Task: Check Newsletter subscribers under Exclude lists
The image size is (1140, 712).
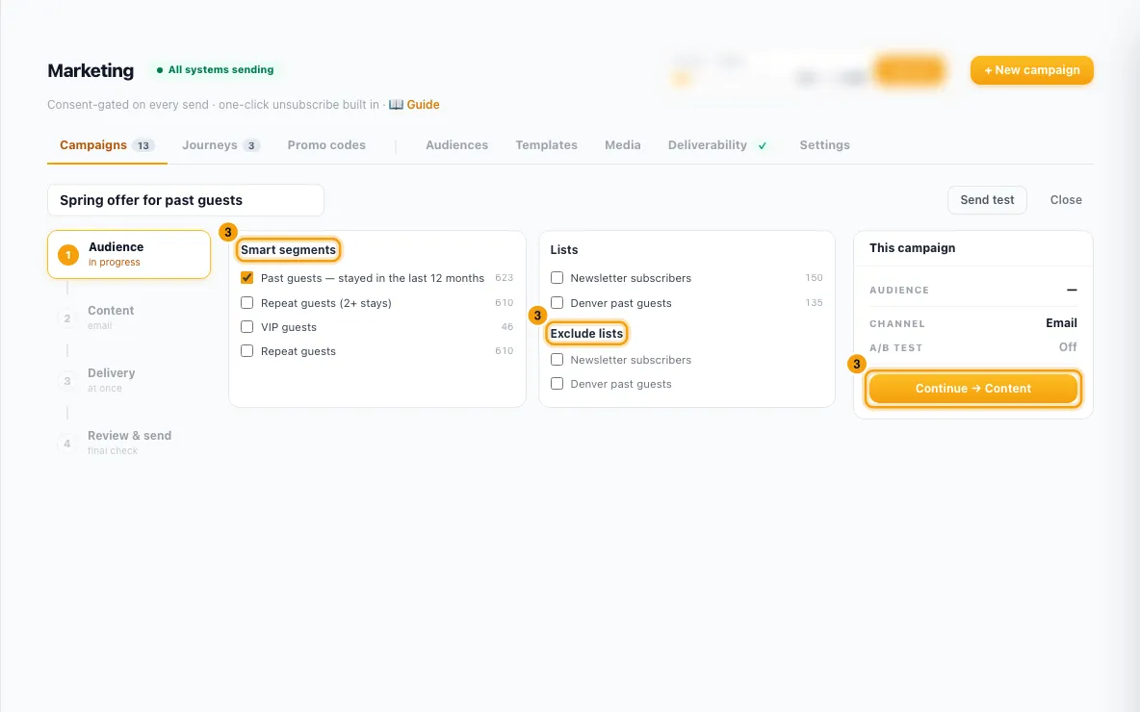Action: point(557,360)
